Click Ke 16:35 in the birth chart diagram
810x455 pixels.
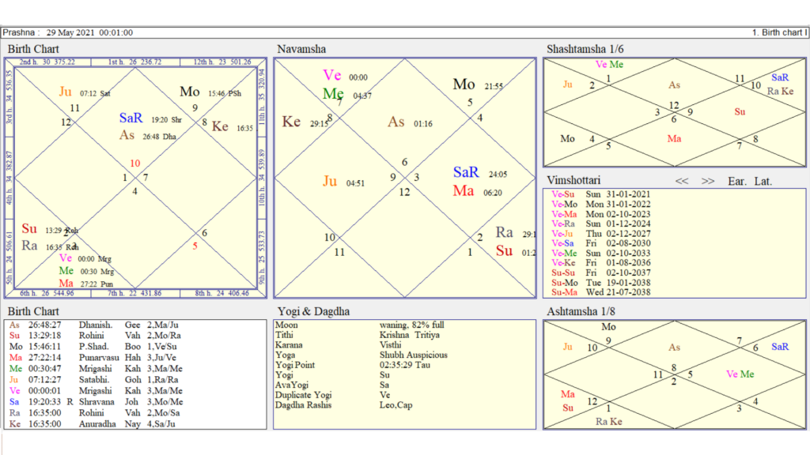[x=232, y=126]
